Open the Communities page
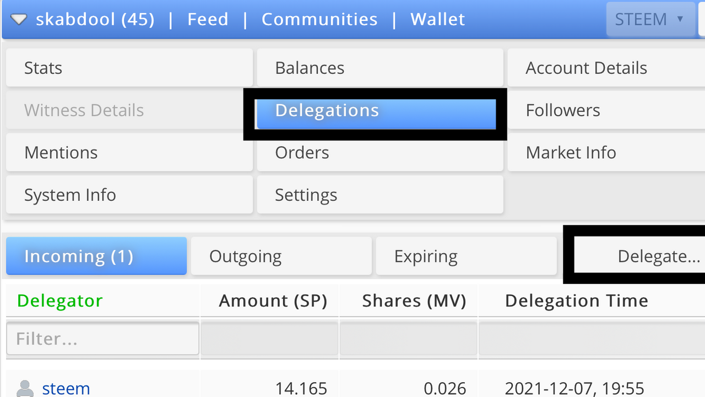 pyautogui.click(x=319, y=19)
